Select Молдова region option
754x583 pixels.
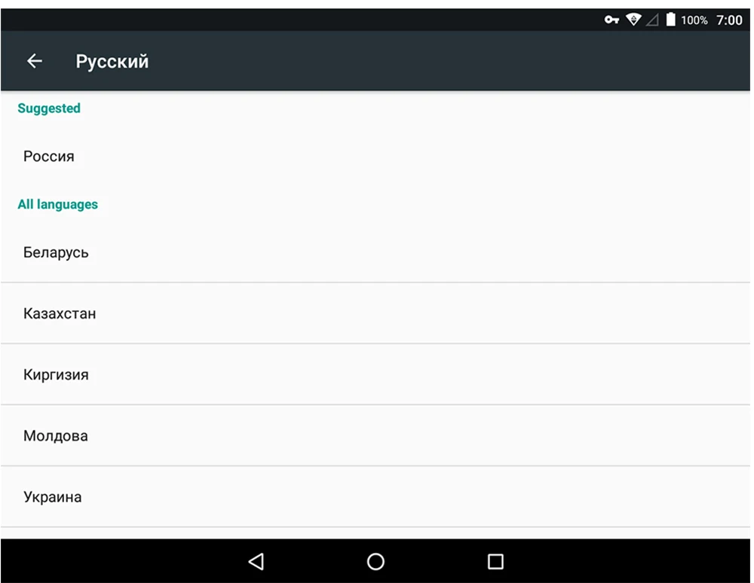(375, 435)
